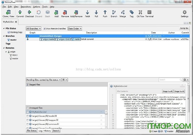Collapse the Branches sidebar section
Image resolution: width=193 pixels, height=135 pixels.
click(4, 36)
